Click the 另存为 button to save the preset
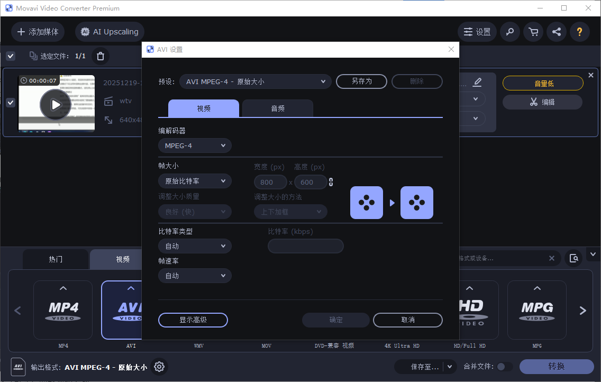Image resolution: width=601 pixels, height=382 pixels. tap(361, 81)
